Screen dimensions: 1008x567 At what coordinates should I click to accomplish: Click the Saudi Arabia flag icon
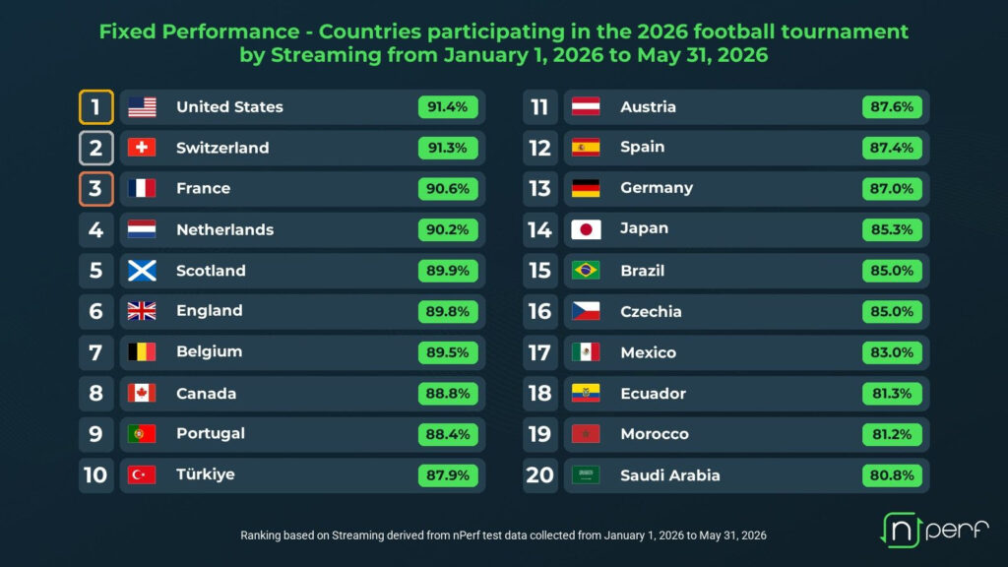pyautogui.click(x=586, y=475)
